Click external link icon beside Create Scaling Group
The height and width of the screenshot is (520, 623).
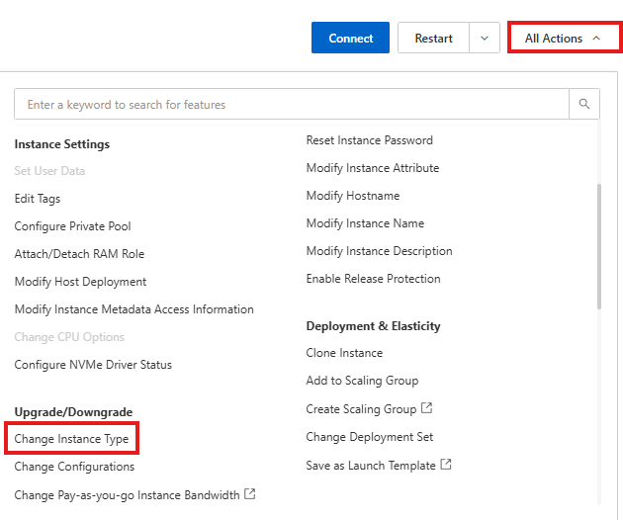[426, 408]
